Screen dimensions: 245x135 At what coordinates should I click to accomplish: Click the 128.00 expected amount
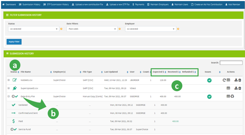(163, 80)
